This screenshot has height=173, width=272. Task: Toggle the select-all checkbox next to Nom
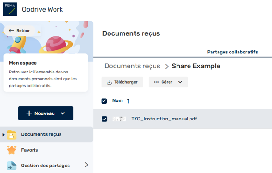[x=104, y=101]
